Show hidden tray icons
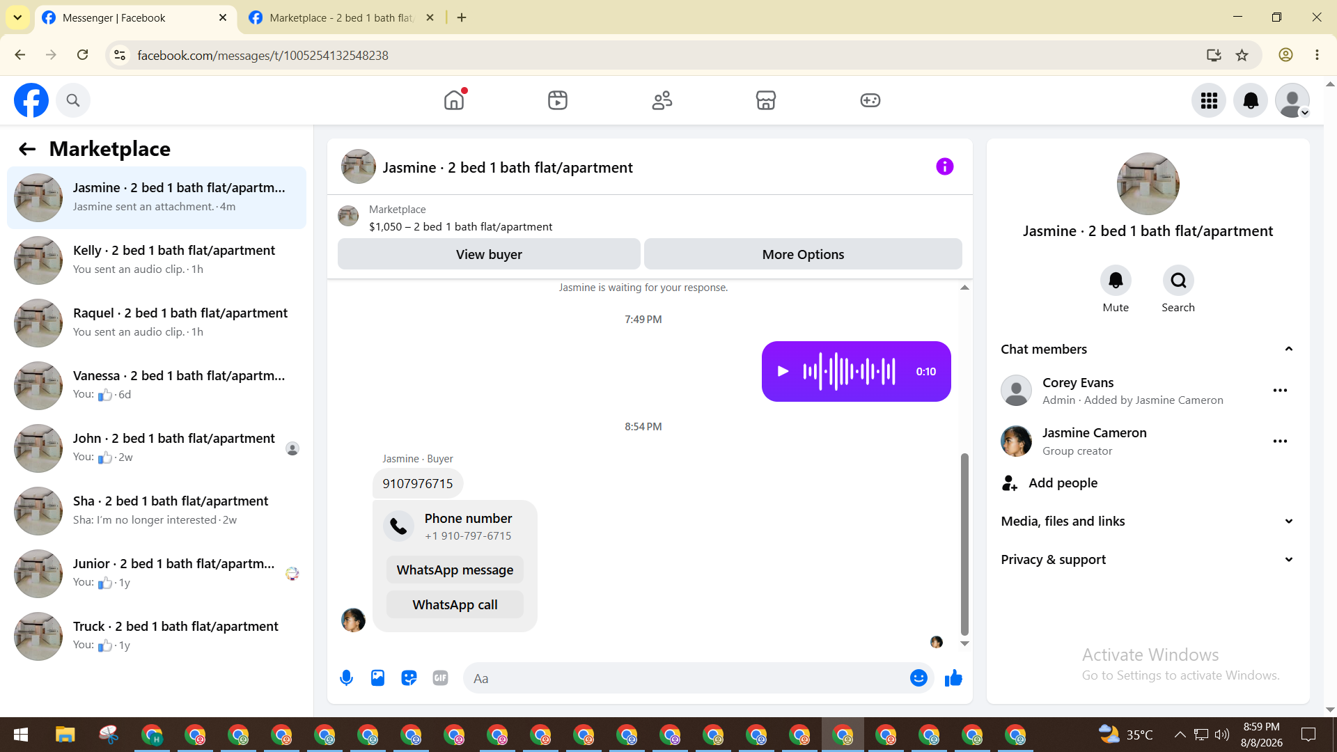The height and width of the screenshot is (752, 1337). [x=1180, y=735]
